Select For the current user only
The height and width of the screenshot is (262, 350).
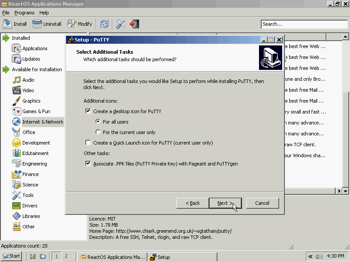98,132
